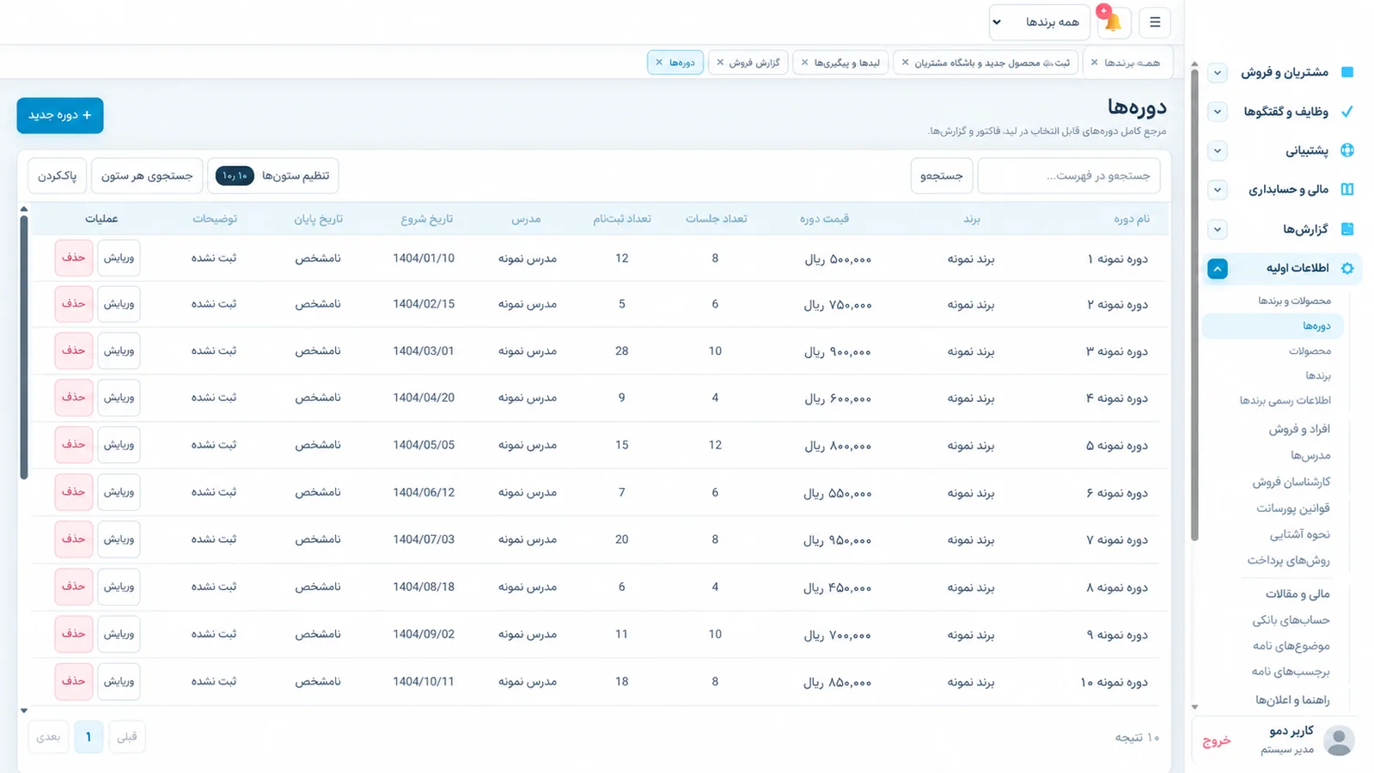Delete row دوره نمونه ۵

click(x=74, y=445)
